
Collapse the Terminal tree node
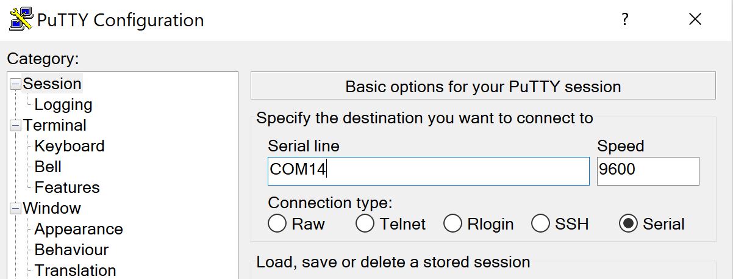click(15, 126)
